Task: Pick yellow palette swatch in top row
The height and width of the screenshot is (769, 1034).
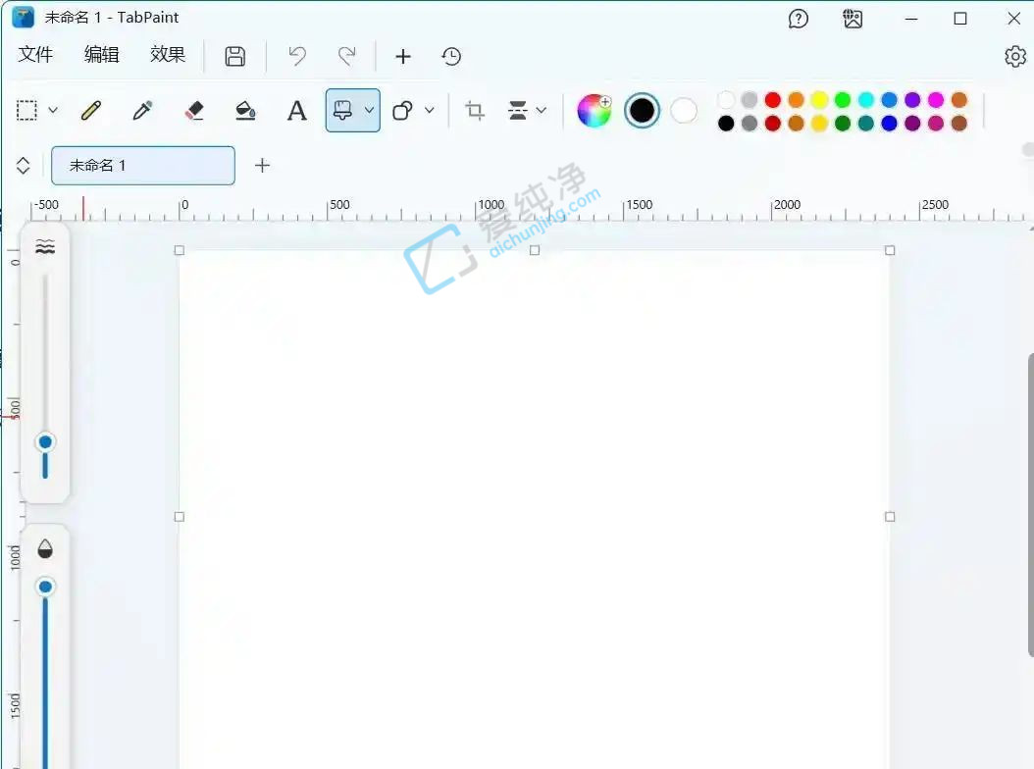Action: (x=819, y=100)
